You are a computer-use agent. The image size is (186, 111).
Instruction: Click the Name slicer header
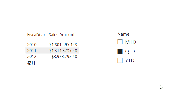[x=123, y=34]
